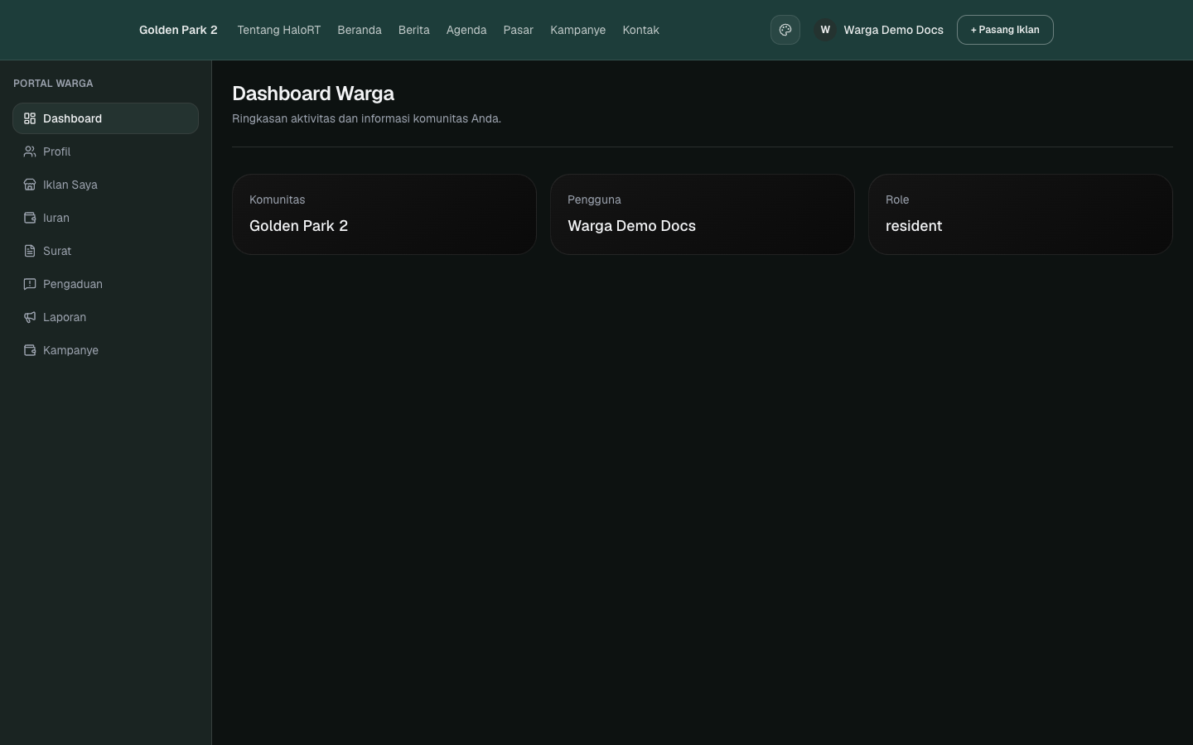Click the Profil people icon
Screen dimensions: 1193x745
[x=30, y=151]
